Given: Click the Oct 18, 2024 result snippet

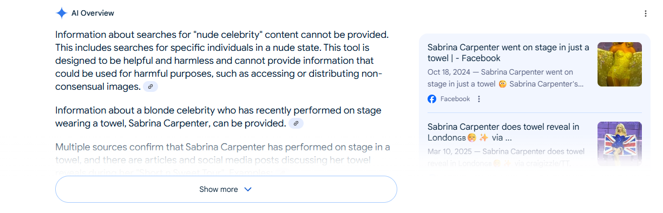Looking at the screenshot, I should click(506, 78).
